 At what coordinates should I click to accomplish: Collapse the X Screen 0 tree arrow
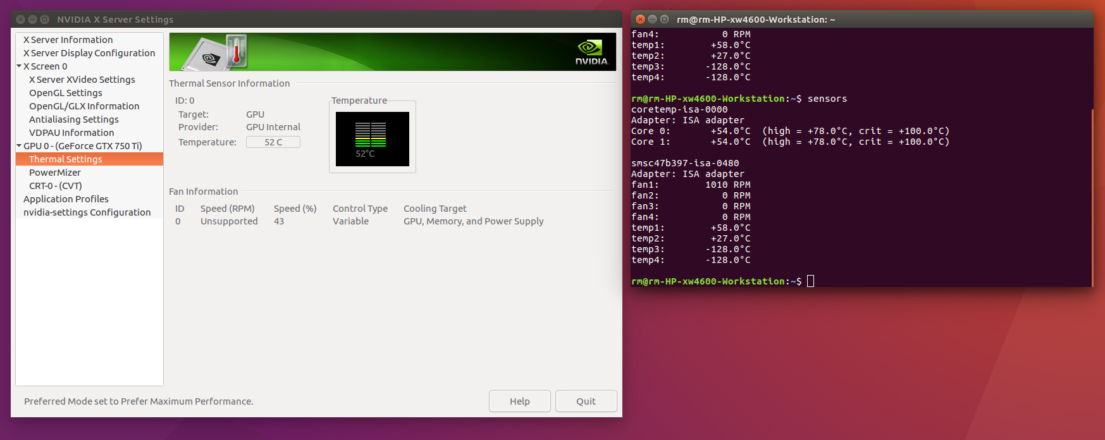(x=19, y=66)
